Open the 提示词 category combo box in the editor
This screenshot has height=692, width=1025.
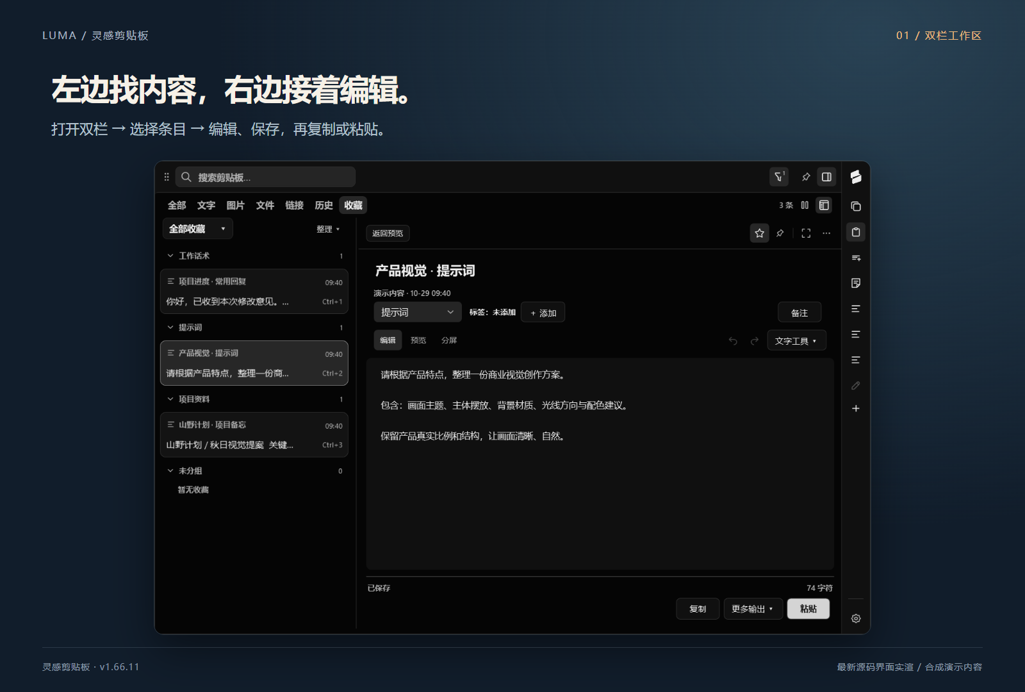417,312
